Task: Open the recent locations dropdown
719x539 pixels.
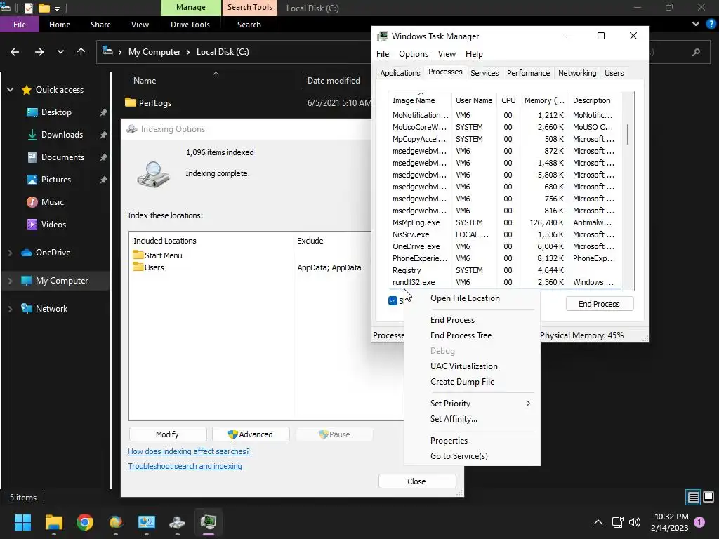Action: [x=60, y=52]
